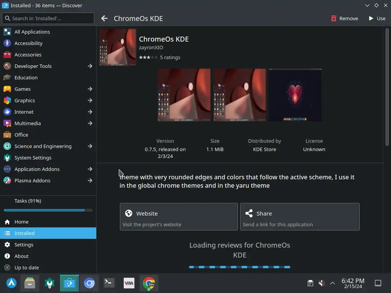This screenshot has height=293, width=391.
Task: Click the muted volume tray icon
Action: (322, 283)
